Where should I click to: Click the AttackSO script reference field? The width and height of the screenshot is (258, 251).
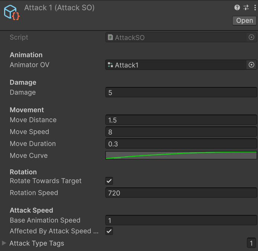point(181,37)
